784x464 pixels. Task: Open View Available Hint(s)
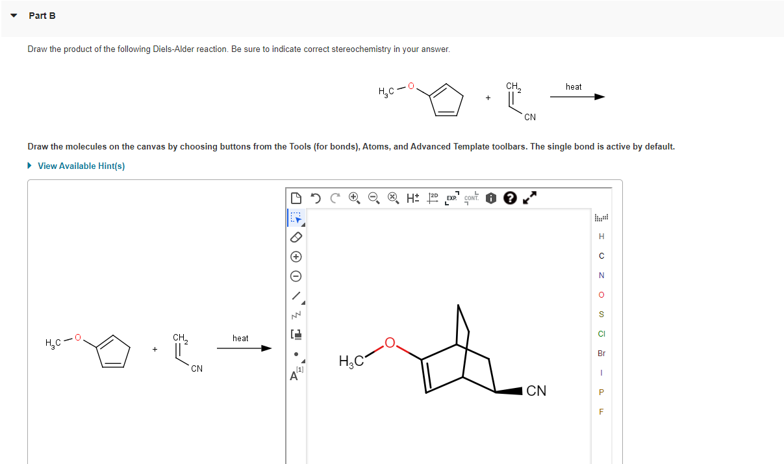(81, 166)
